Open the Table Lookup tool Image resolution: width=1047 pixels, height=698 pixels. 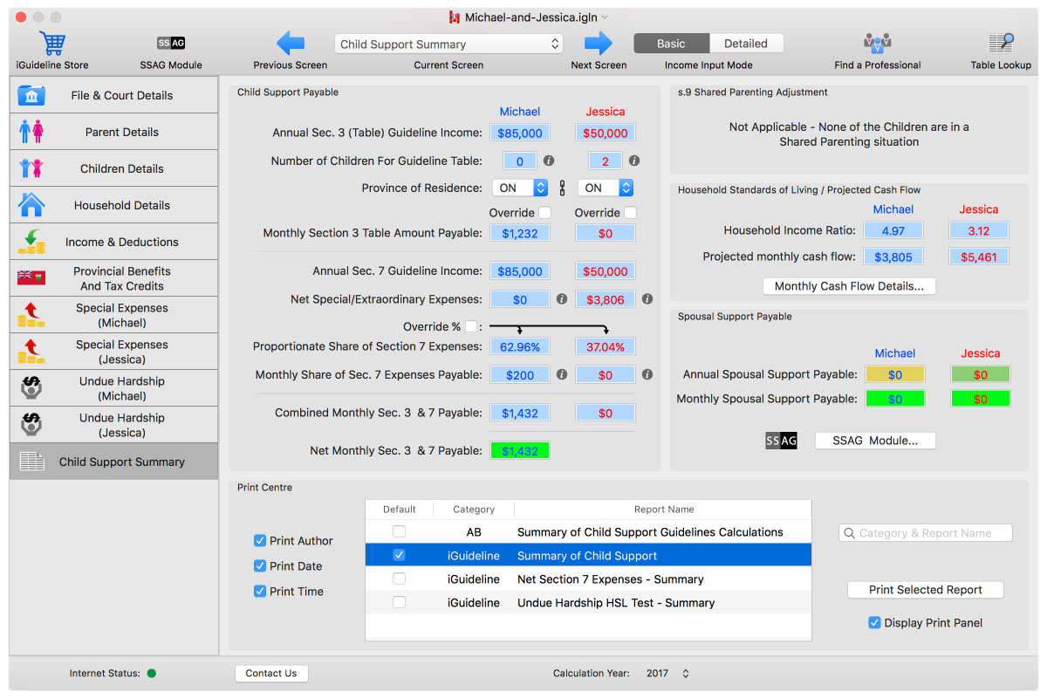pyautogui.click(x=1001, y=43)
